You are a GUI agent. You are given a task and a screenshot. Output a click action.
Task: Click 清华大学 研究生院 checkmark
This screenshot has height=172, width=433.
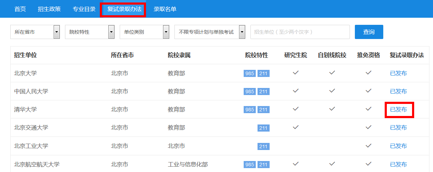click(x=296, y=109)
